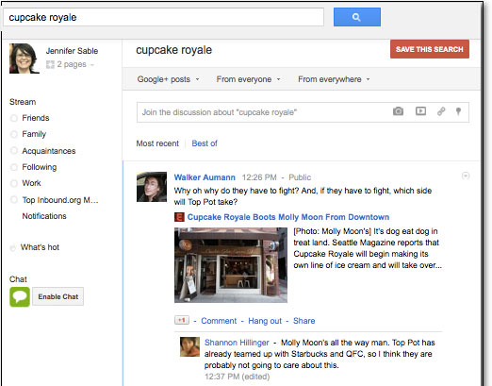Click the Family circle icon
The height and width of the screenshot is (386, 492).
14,134
